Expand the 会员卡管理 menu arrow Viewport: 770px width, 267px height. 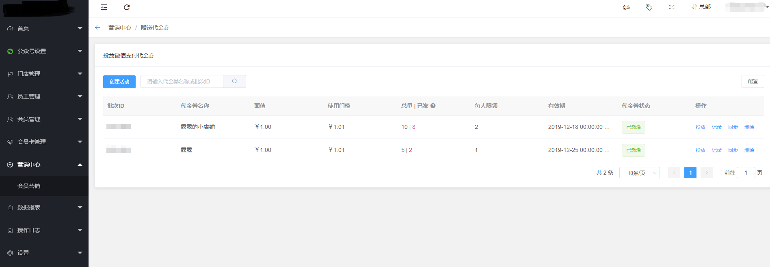click(80, 142)
